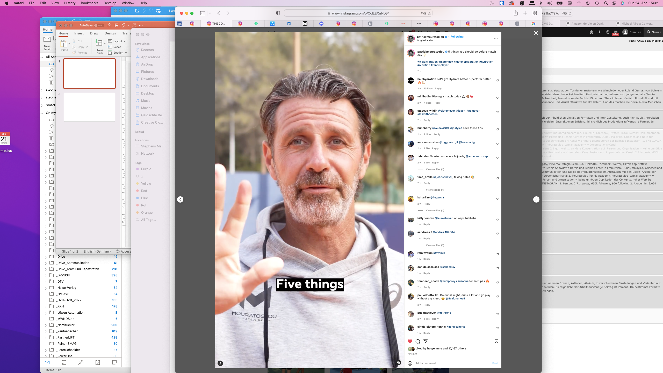Open the emoji picker in comment field

[410, 363]
